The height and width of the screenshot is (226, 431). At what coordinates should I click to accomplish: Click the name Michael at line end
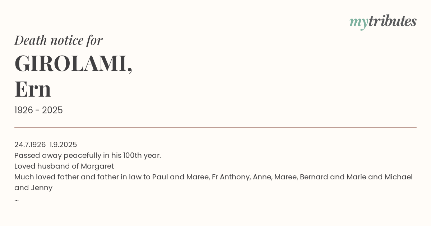(398, 177)
